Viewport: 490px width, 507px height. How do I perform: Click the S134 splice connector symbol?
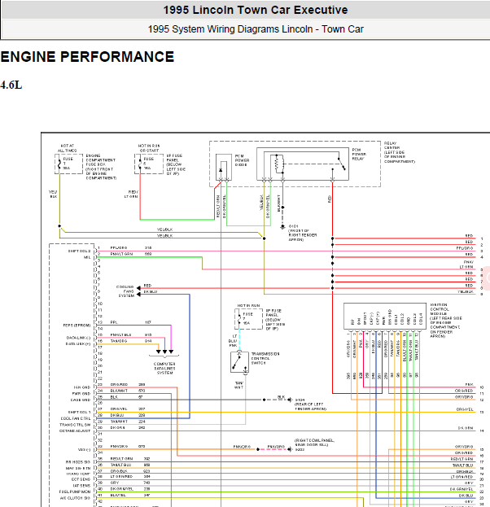(290, 400)
